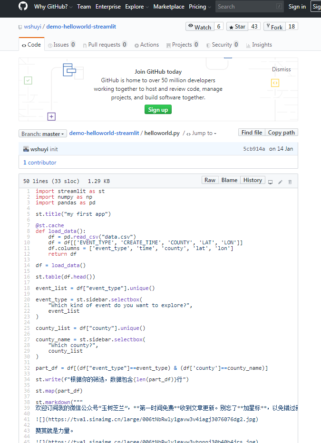Open the init commit message link

(x=54, y=149)
